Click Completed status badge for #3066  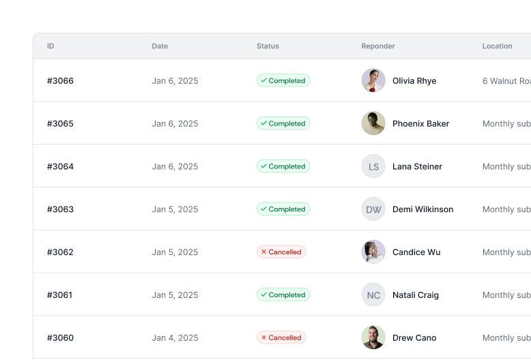point(283,80)
